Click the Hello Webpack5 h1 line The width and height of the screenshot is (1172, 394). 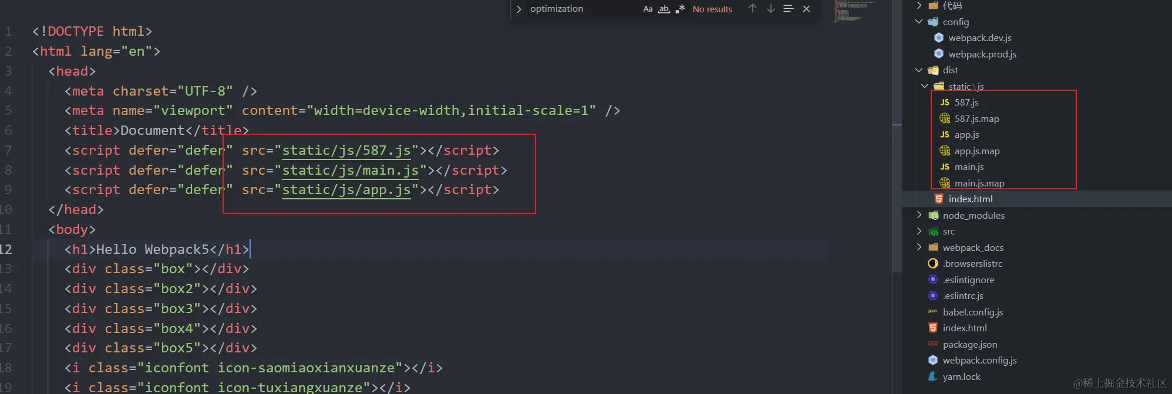coord(157,249)
